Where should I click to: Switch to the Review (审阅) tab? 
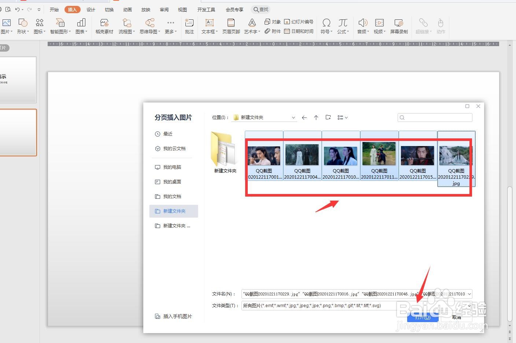(x=164, y=10)
